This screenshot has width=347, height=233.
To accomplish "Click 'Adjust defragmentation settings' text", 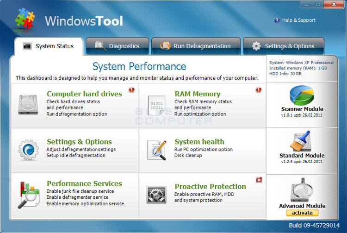I will click(81, 150).
